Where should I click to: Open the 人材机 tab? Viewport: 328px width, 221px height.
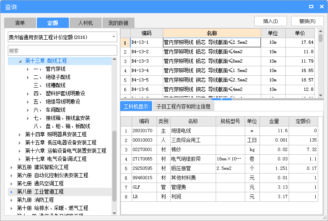click(86, 23)
